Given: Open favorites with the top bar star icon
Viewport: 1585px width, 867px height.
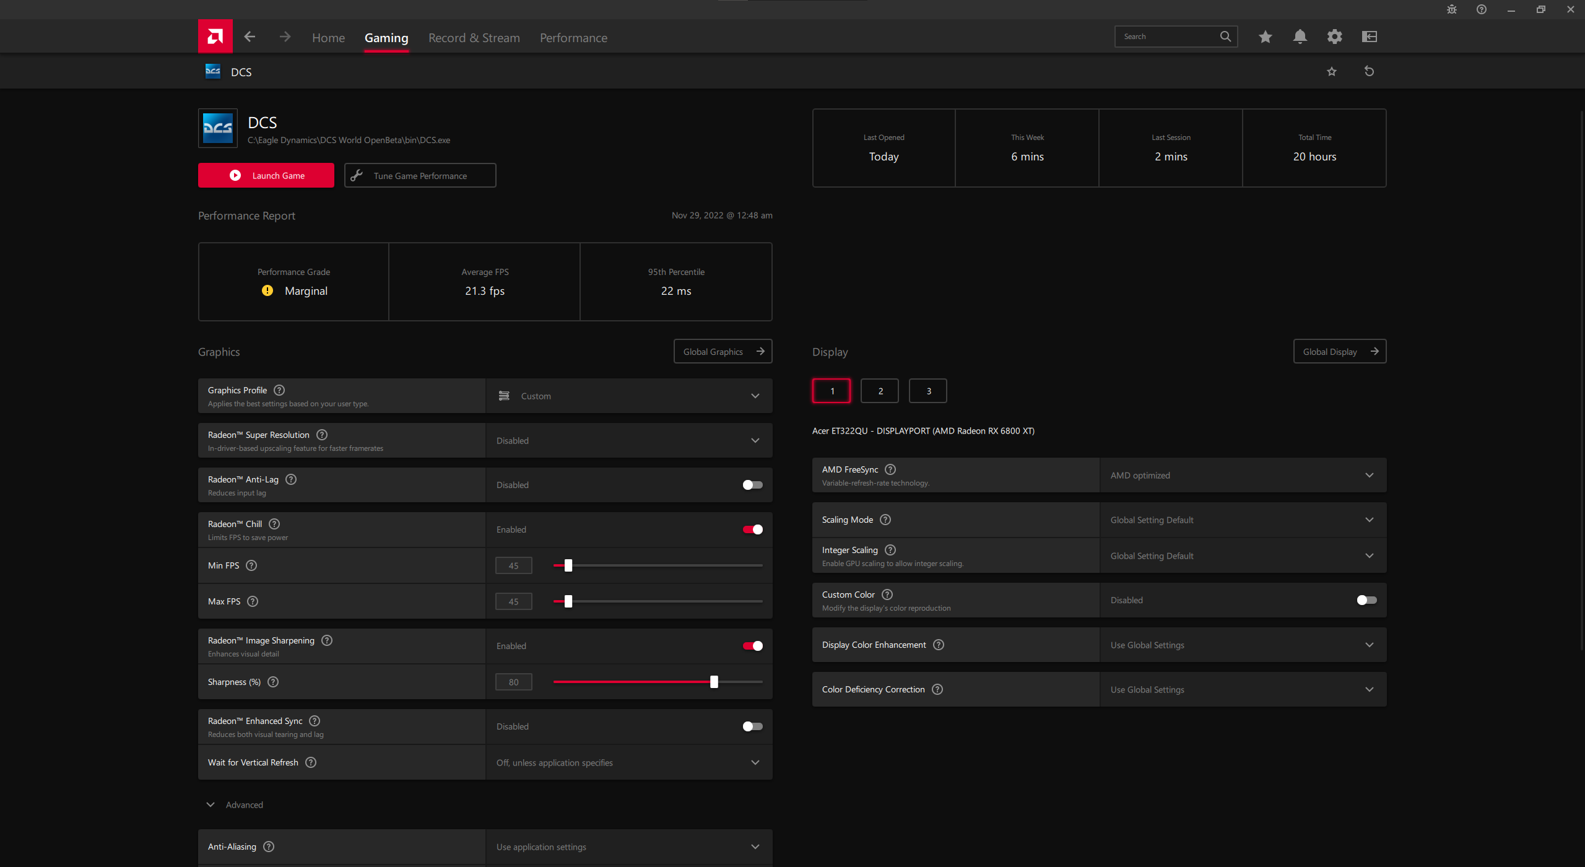Looking at the screenshot, I should pos(1265,37).
